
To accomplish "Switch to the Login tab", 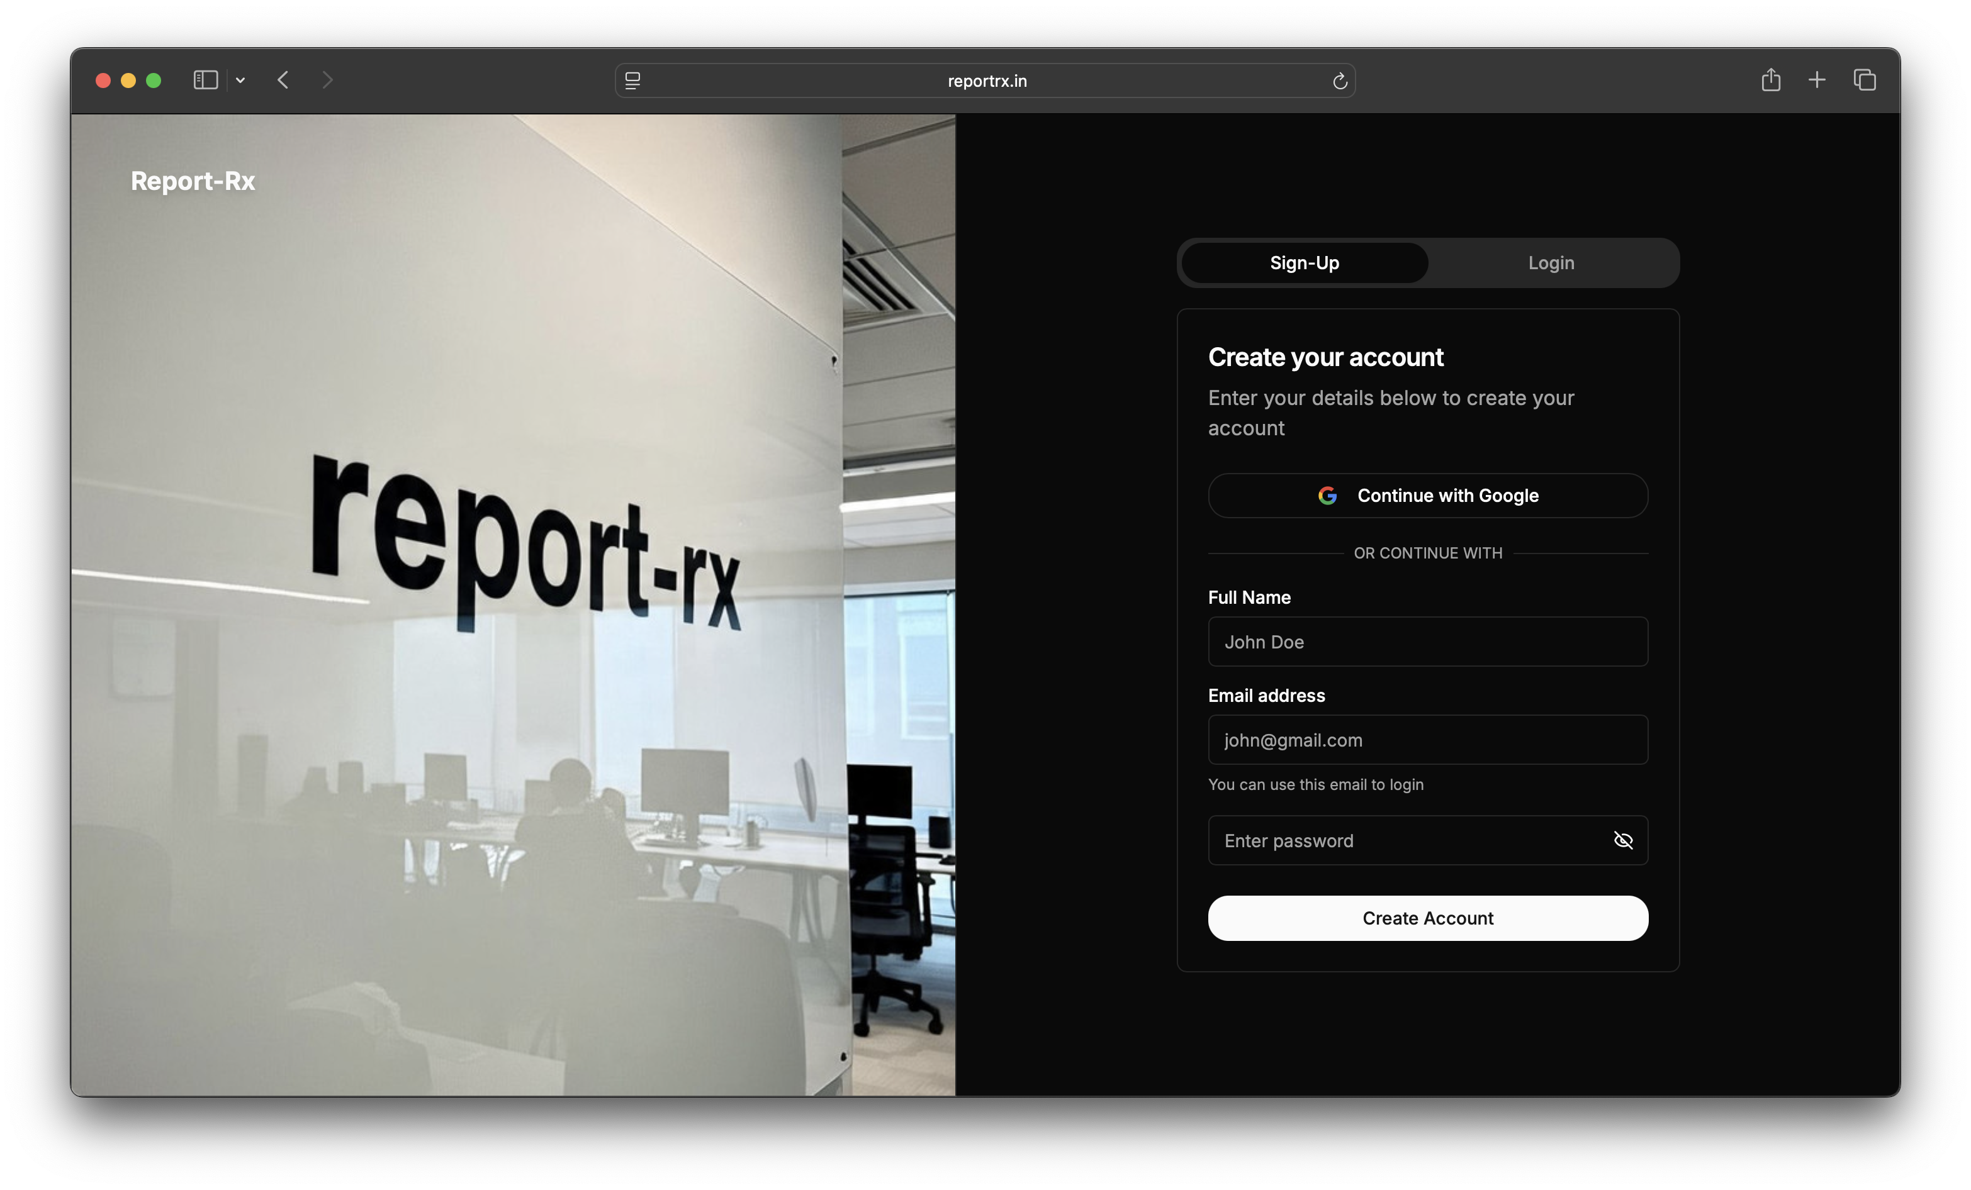I will coord(1551,262).
